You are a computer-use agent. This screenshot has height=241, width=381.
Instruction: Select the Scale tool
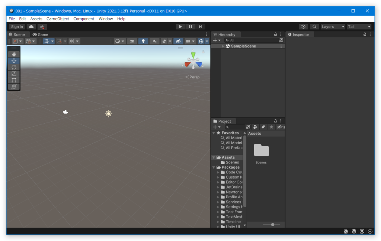(14, 74)
